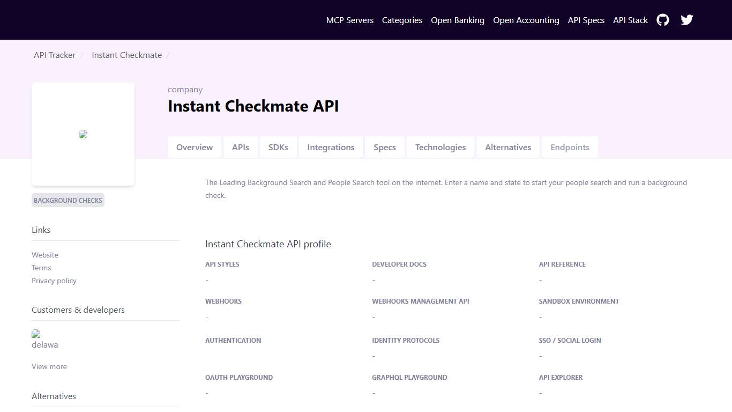Image resolution: width=732 pixels, height=412 pixels.
Task: Visit the Instant Checkmate Website link
Action: click(44, 254)
